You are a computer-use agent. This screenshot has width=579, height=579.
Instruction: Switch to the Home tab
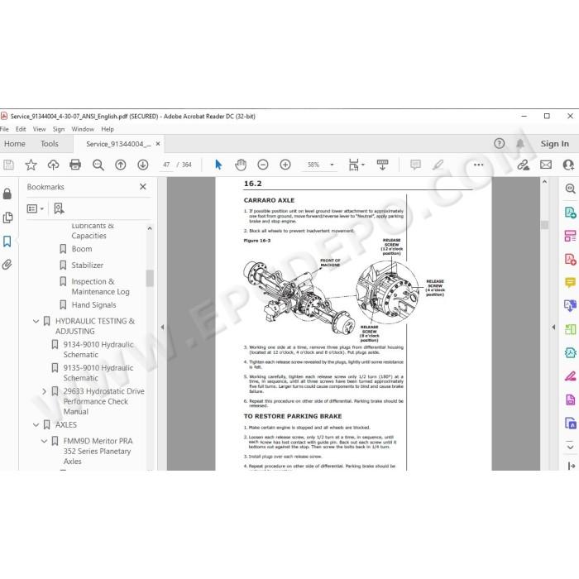point(15,144)
